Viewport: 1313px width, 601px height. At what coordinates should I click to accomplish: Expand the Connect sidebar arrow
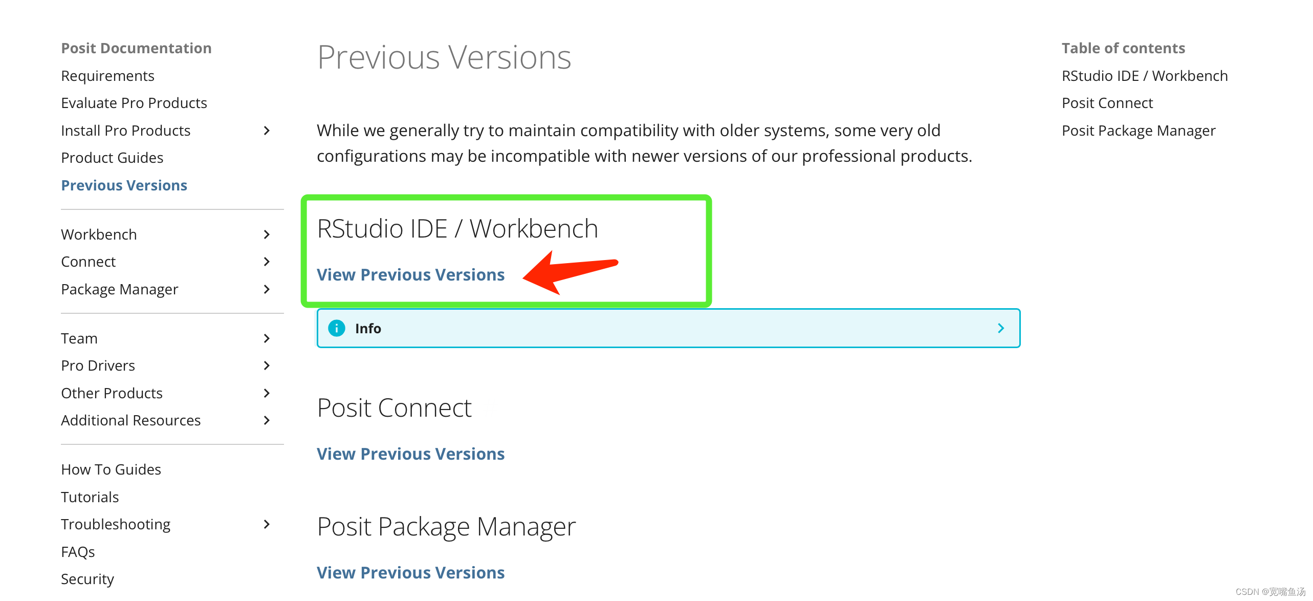pos(267,262)
